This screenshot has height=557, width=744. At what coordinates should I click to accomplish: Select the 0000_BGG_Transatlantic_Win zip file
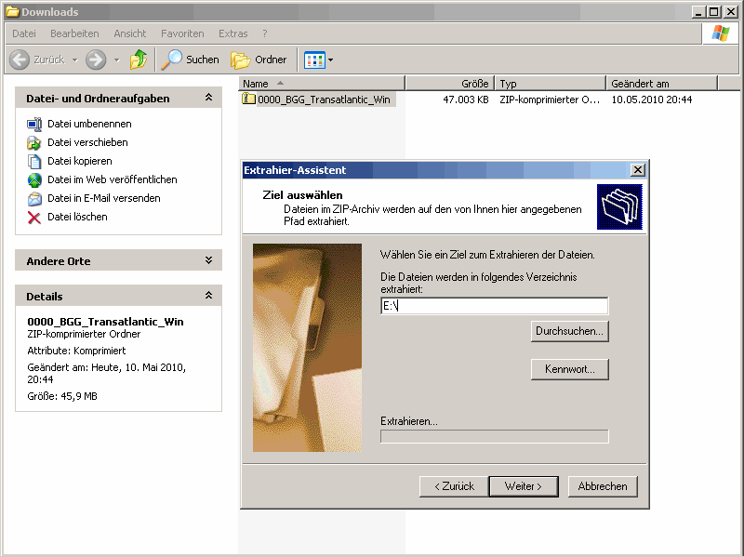[323, 99]
